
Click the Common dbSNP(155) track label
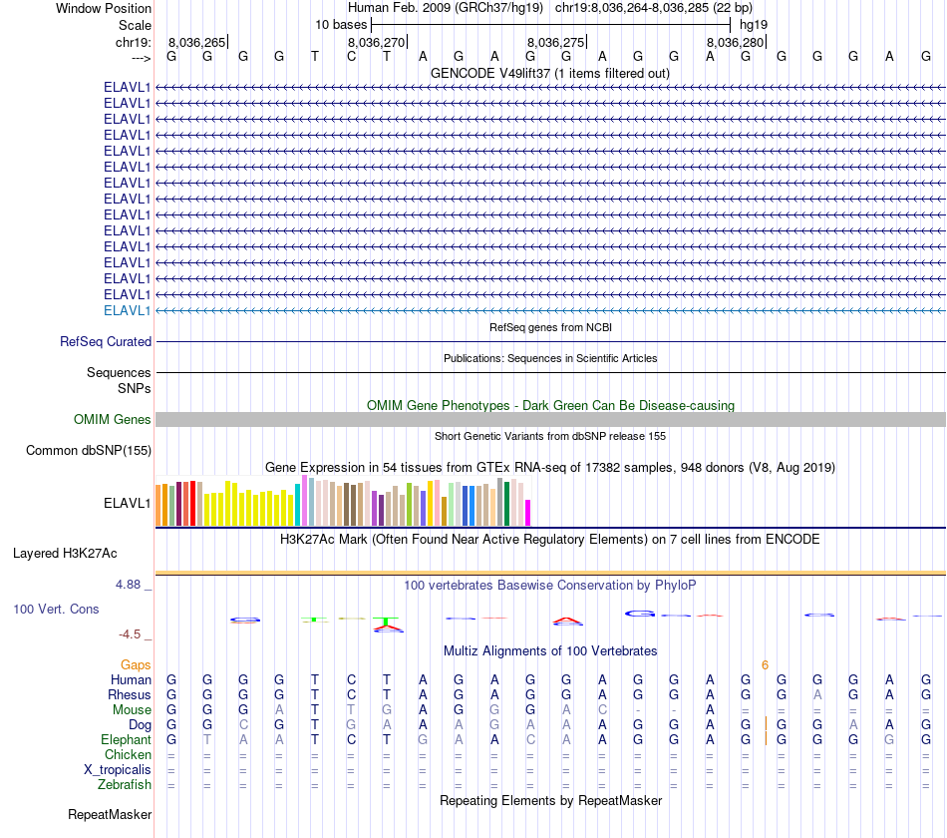point(89,451)
